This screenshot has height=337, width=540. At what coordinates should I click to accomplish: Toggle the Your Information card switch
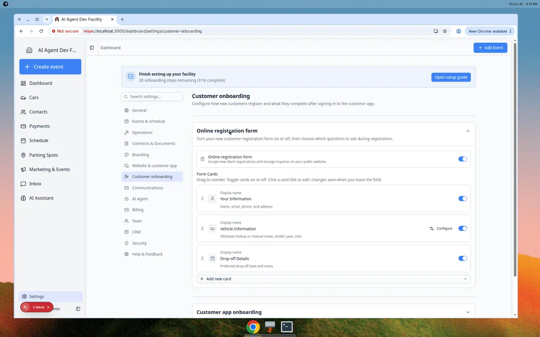tap(463, 198)
